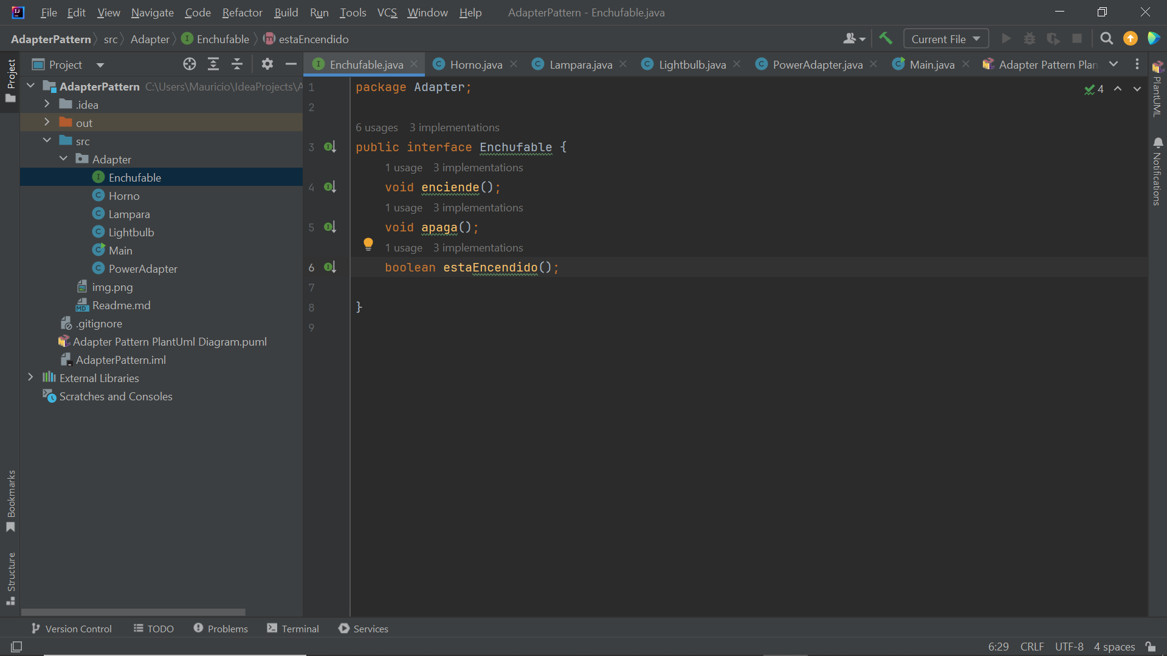Click implemented gutter icon on line 4
This screenshot has width=1167, height=656.
click(x=330, y=187)
